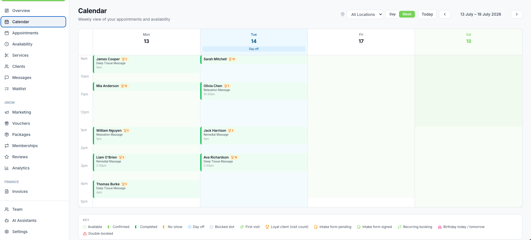Select the Week view toggle

(x=407, y=14)
